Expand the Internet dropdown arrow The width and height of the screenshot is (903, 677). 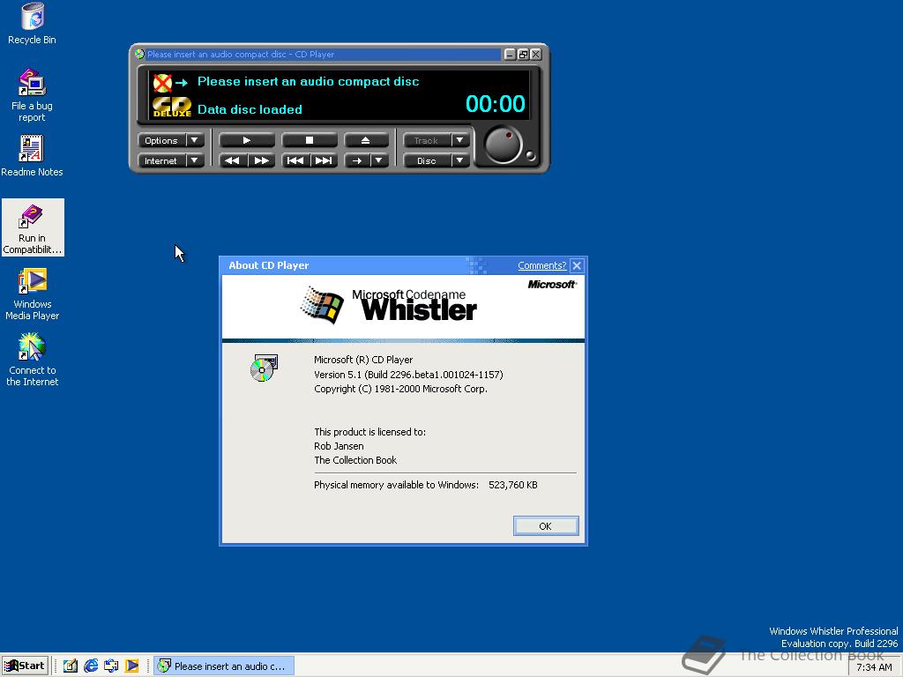pyautogui.click(x=195, y=160)
